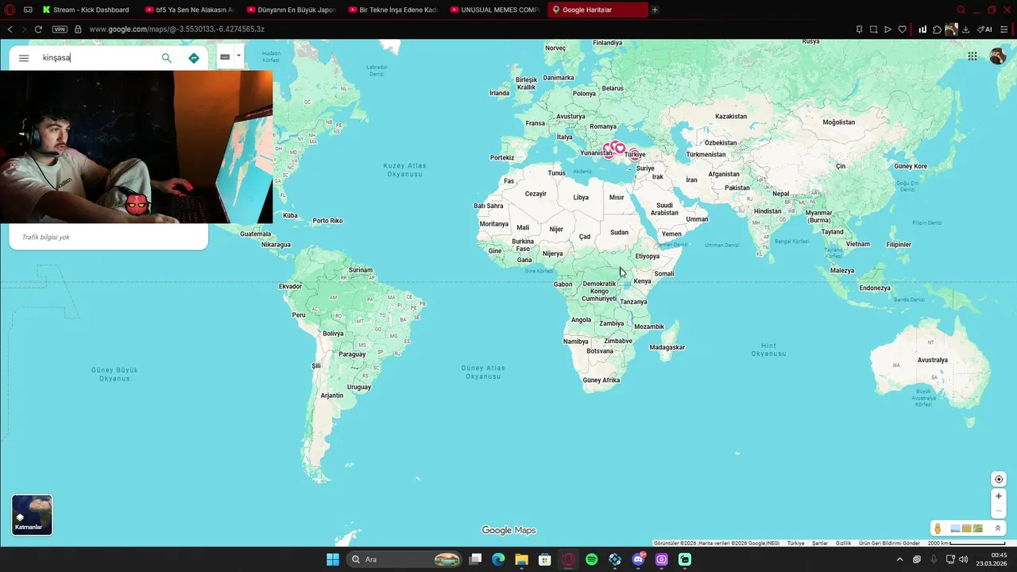Show hidden tray icons chevron
The image size is (1017, 572).
pyautogui.click(x=899, y=559)
